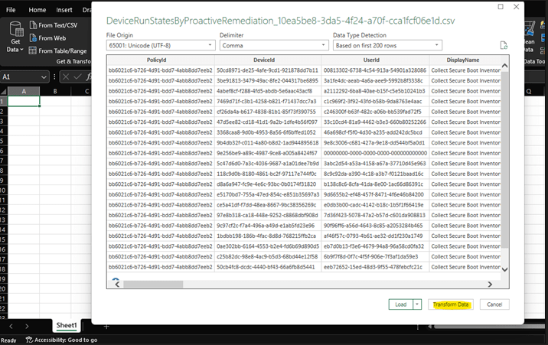Click DeviceId 9e256be9-a89c-4987 cell

(268, 153)
